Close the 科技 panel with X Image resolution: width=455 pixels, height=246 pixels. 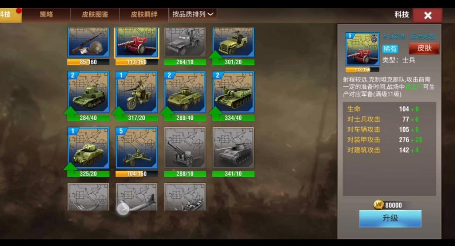(x=428, y=15)
